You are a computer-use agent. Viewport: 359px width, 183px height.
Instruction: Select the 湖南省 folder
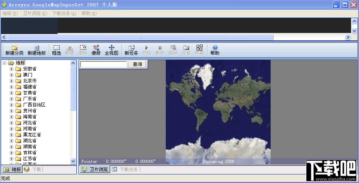[x=26, y=147]
